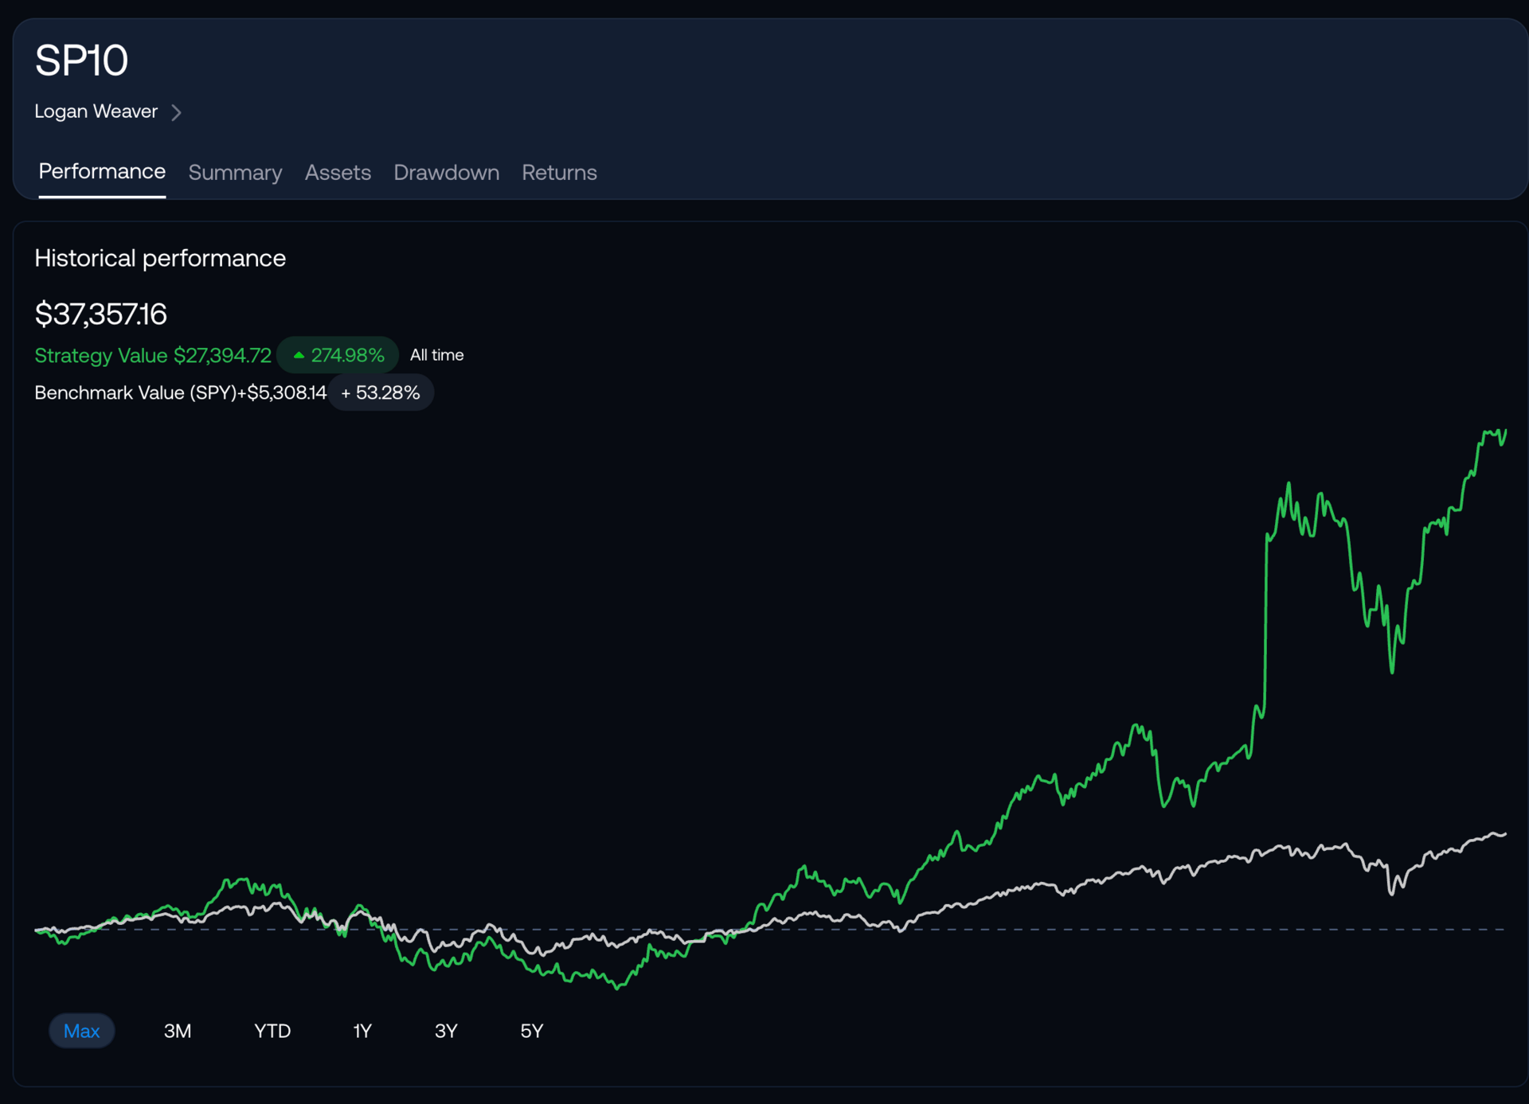Pick the 3Y range option
Image resolution: width=1529 pixels, height=1104 pixels.
pos(445,1031)
